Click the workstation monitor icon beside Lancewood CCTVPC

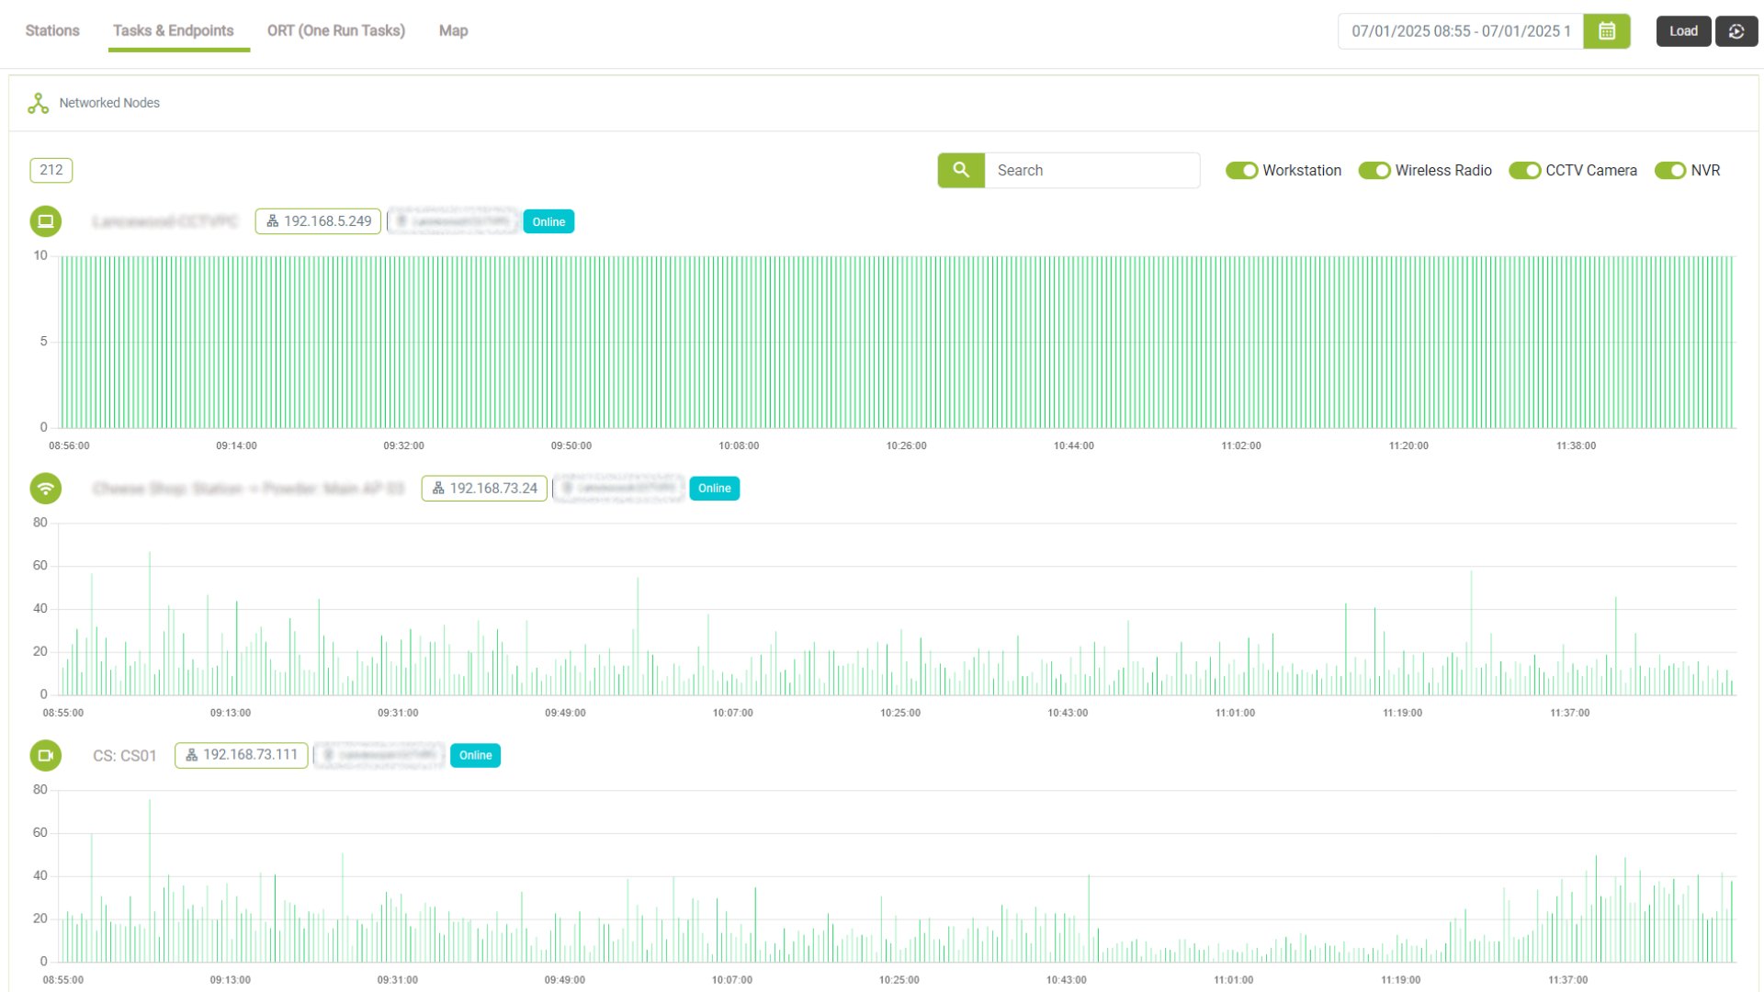point(46,221)
